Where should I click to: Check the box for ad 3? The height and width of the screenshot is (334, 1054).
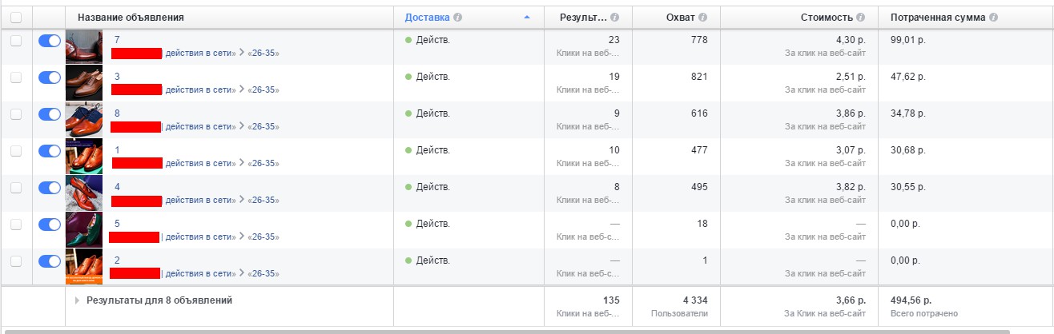pos(17,78)
